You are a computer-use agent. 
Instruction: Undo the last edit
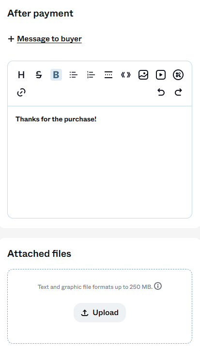click(x=160, y=92)
